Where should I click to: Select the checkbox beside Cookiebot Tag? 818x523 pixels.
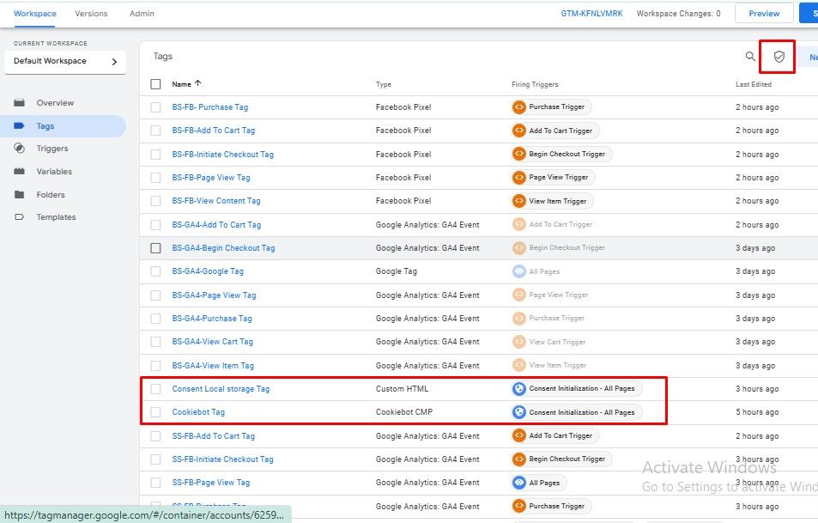point(155,412)
